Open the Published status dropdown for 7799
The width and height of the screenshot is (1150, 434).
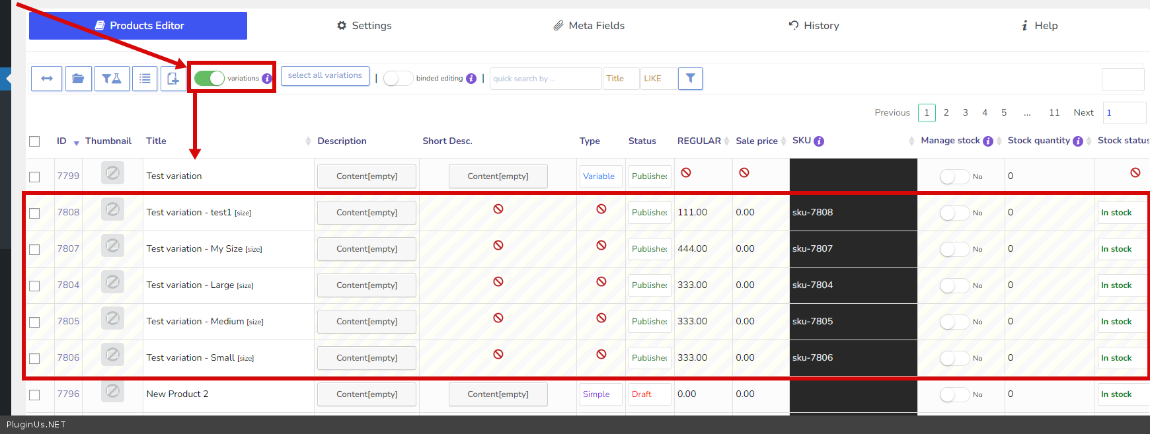click(x=649, y=176)
